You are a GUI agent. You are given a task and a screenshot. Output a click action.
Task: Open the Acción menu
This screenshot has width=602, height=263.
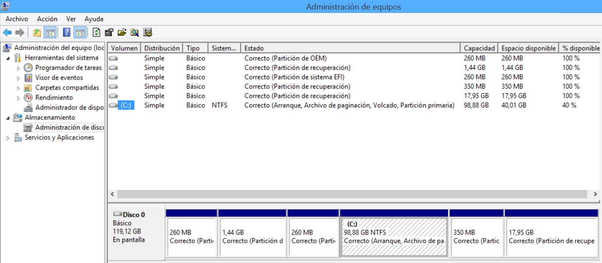click(47, 19)
